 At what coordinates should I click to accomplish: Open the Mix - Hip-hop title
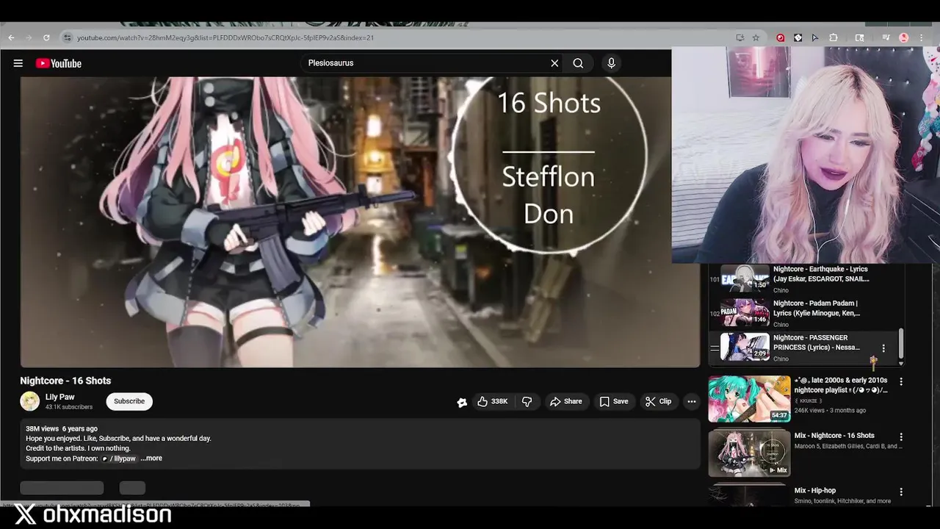coord(815,491)
